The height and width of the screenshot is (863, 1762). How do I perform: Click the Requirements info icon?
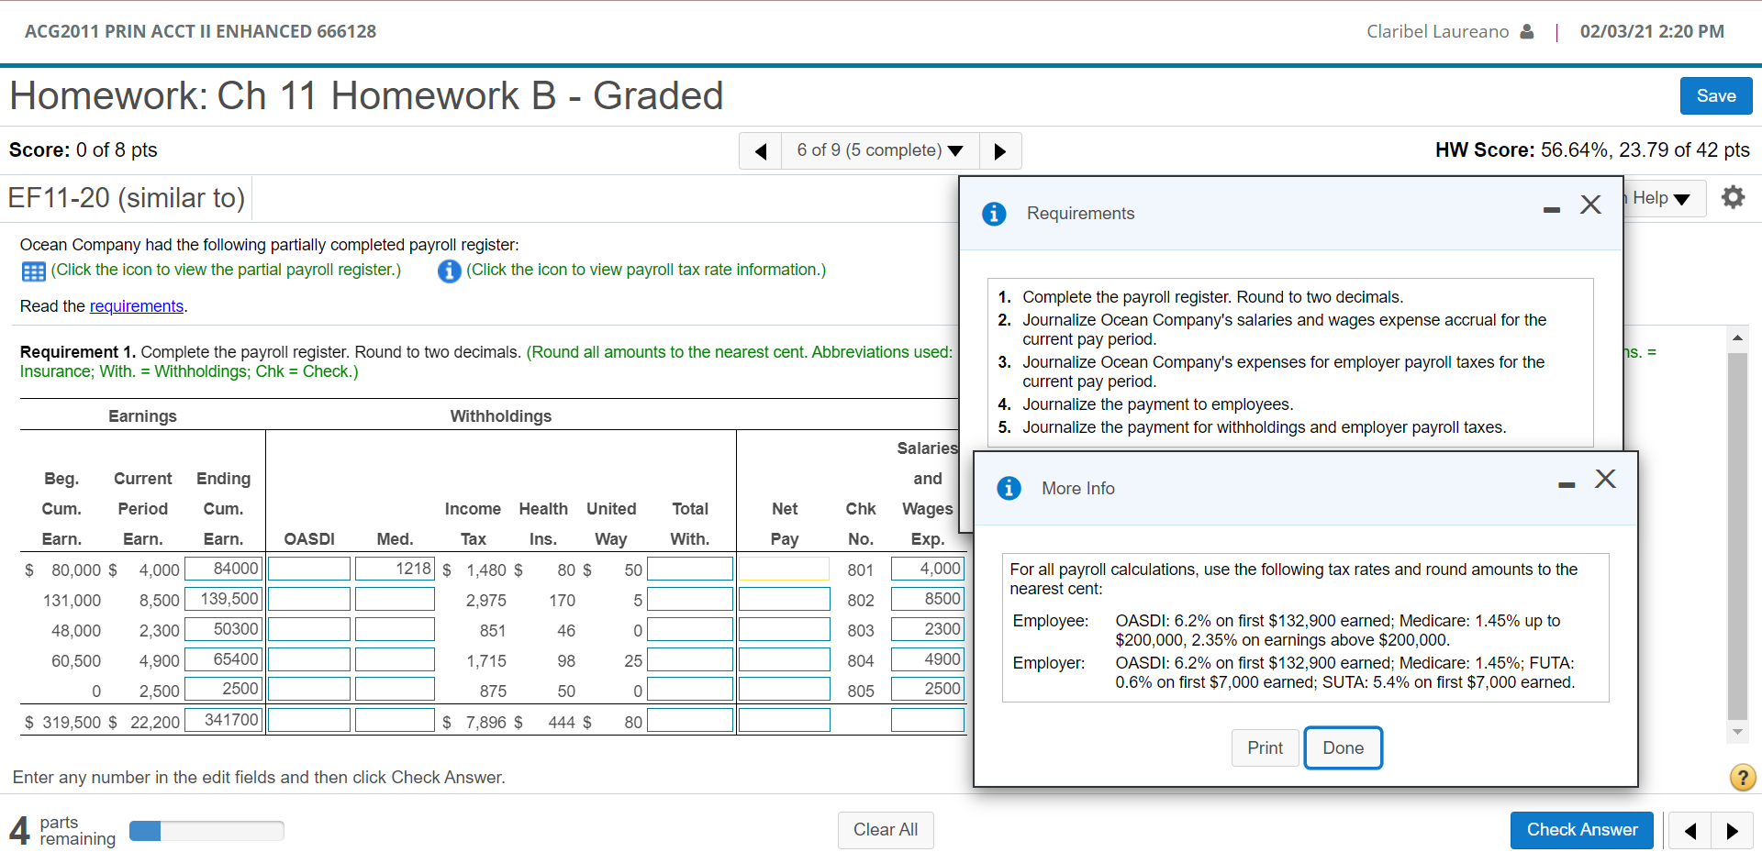[994, 214]
